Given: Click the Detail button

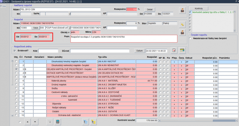Looking at the screenshot, I should (x=150, y=10).
